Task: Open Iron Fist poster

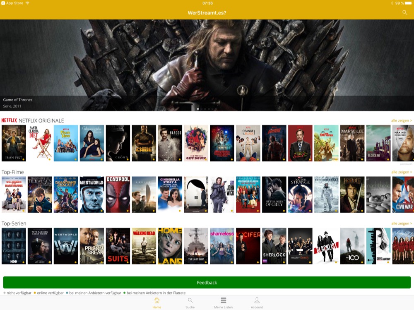Action: coord(14,143)
